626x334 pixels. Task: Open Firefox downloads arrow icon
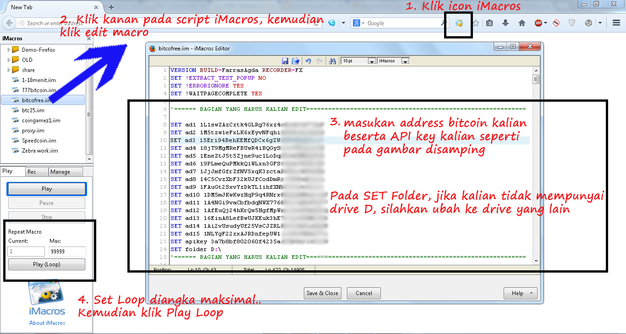click(506, 22)
